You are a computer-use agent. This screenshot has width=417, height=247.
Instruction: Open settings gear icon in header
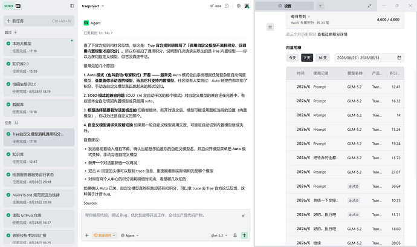pos(239,6)
